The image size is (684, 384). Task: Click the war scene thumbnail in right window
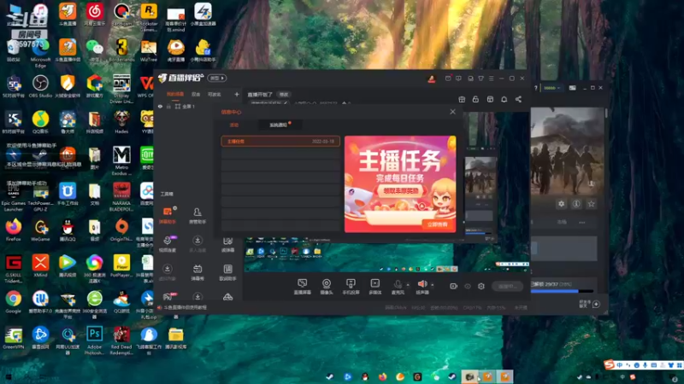[x=567, y=151]
